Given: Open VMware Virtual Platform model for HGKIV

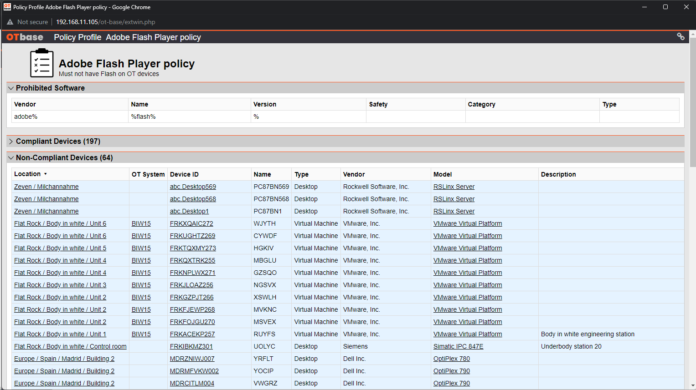Looking at the screenshot, I should pos(468,248).
